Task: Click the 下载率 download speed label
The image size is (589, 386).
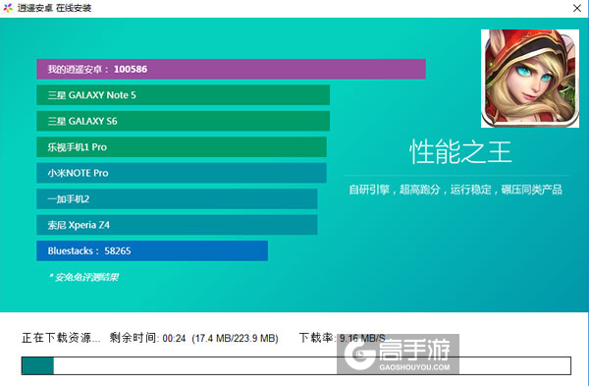Action: [316, 338]
